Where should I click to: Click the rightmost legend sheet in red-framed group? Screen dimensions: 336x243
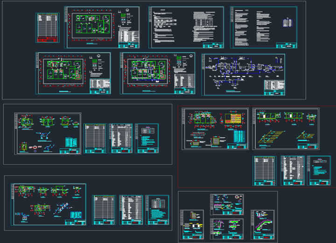pos(319,171)
